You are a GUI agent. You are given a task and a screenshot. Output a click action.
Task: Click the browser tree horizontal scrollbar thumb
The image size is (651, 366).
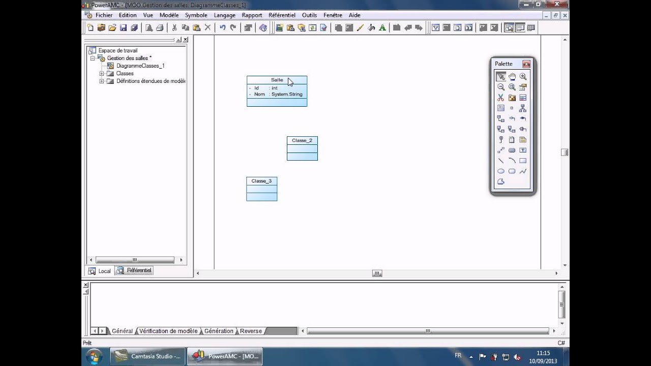(135, 260)
